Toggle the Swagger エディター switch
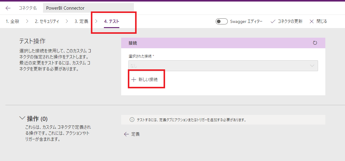 [x=221, y=21]
